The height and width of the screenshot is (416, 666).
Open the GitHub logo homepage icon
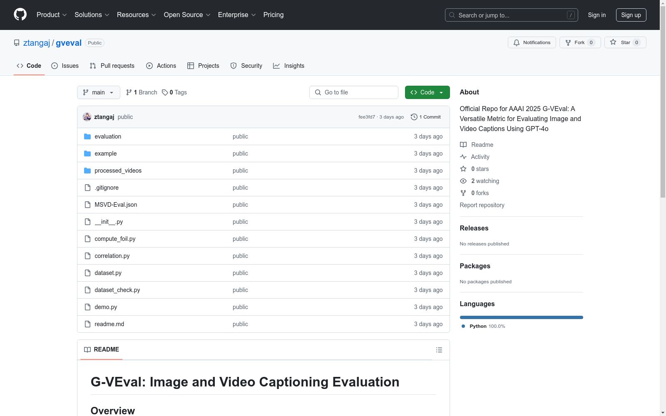pos(20,15)
